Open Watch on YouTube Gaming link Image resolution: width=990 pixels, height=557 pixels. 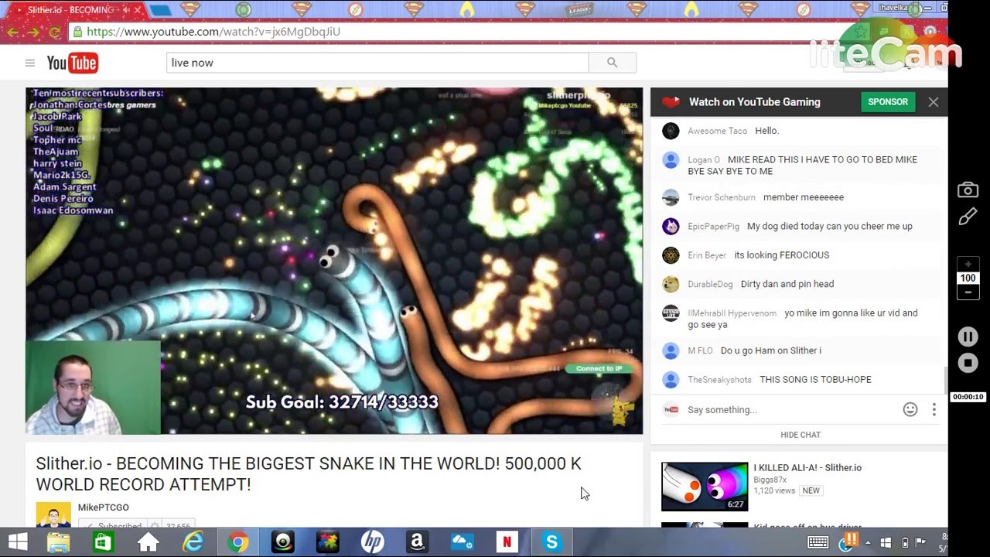point(754,102)
